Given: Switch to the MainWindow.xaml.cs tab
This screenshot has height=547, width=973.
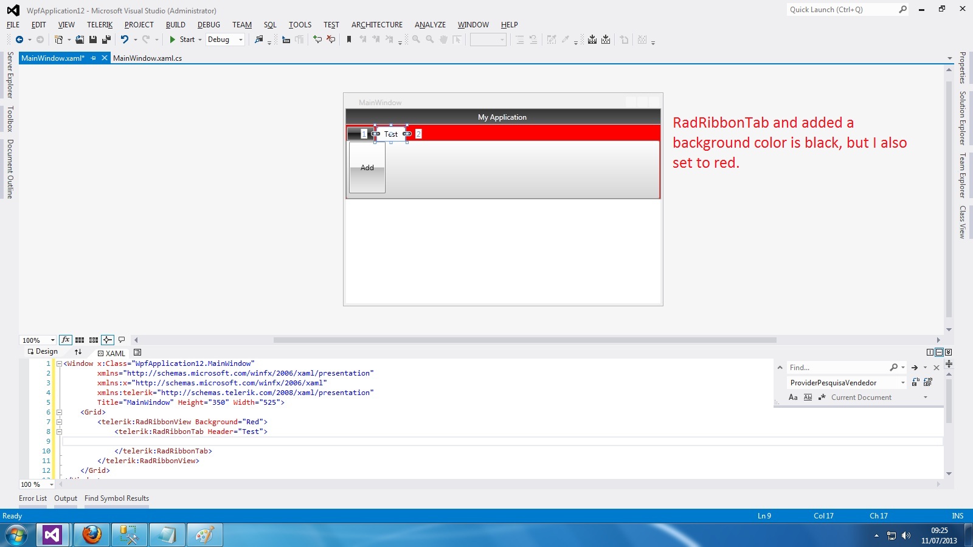Looking at the screenshot, I should [148, 58].
